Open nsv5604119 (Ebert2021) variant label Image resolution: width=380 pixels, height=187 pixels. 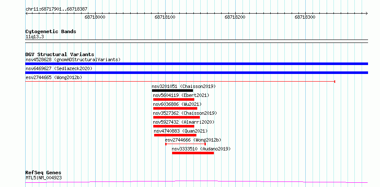click(x=181, y=95)
